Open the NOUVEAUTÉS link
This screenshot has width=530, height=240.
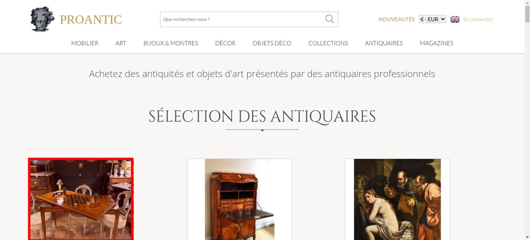point(396,19)
